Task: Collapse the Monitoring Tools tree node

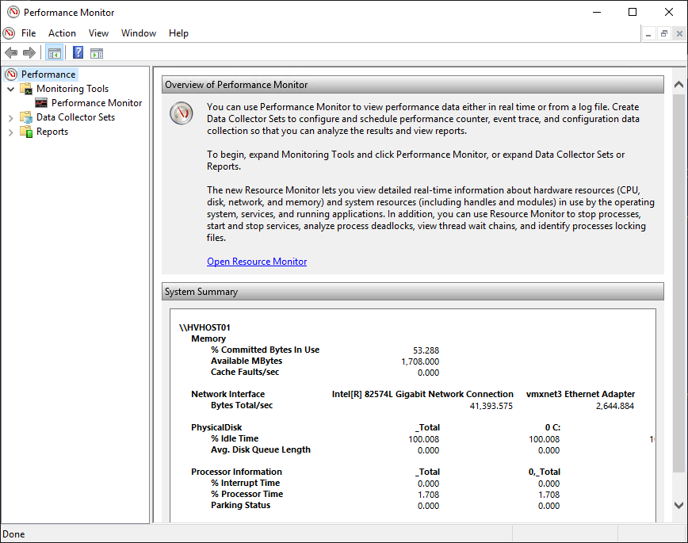Action: pyautogui.click(x=11, y=89)
